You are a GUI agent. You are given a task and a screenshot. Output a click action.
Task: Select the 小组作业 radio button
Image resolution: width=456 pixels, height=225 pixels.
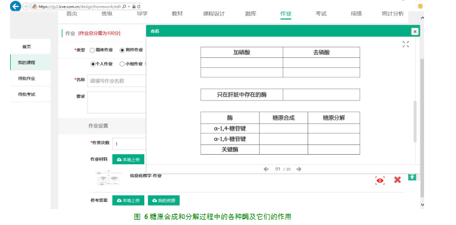point(122,64)
